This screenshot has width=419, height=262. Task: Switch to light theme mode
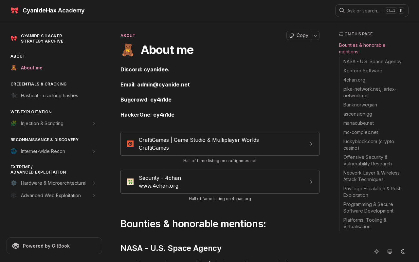pyautogui.click(x=376, y=252)
